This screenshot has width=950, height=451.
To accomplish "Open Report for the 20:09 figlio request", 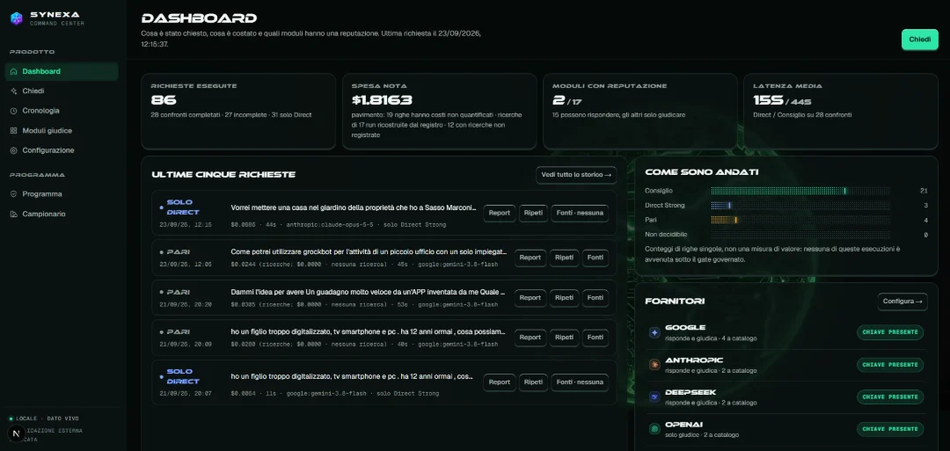I will click(x=530, y=338).
